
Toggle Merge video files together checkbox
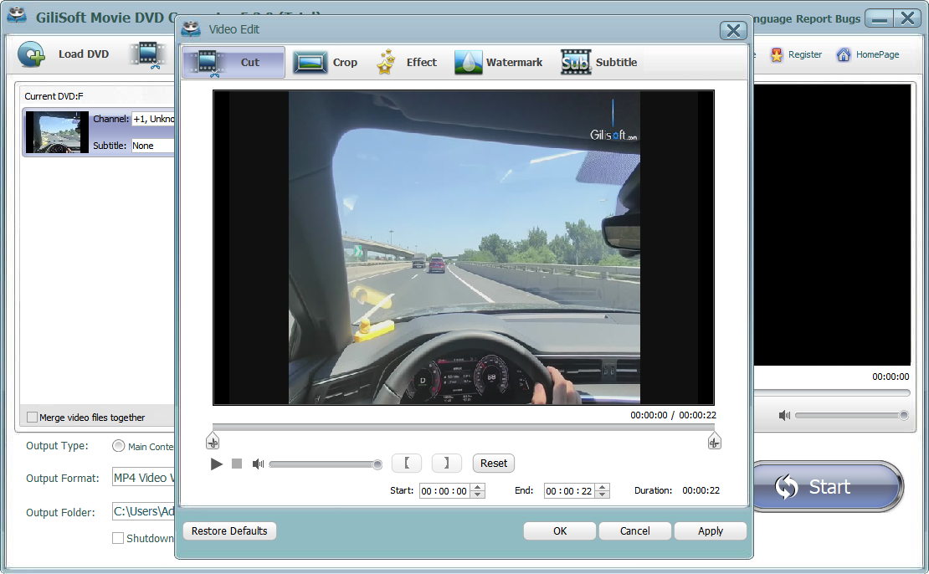(x=32, y=417)
